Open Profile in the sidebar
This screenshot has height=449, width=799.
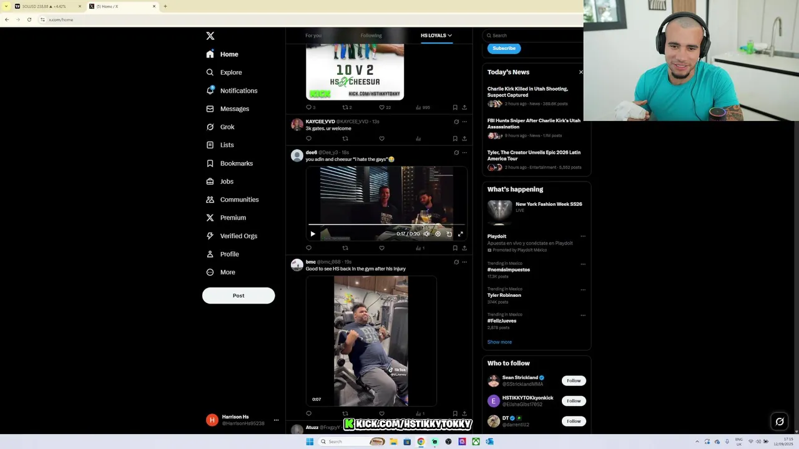pyautogui.click(x=223, y=254)
